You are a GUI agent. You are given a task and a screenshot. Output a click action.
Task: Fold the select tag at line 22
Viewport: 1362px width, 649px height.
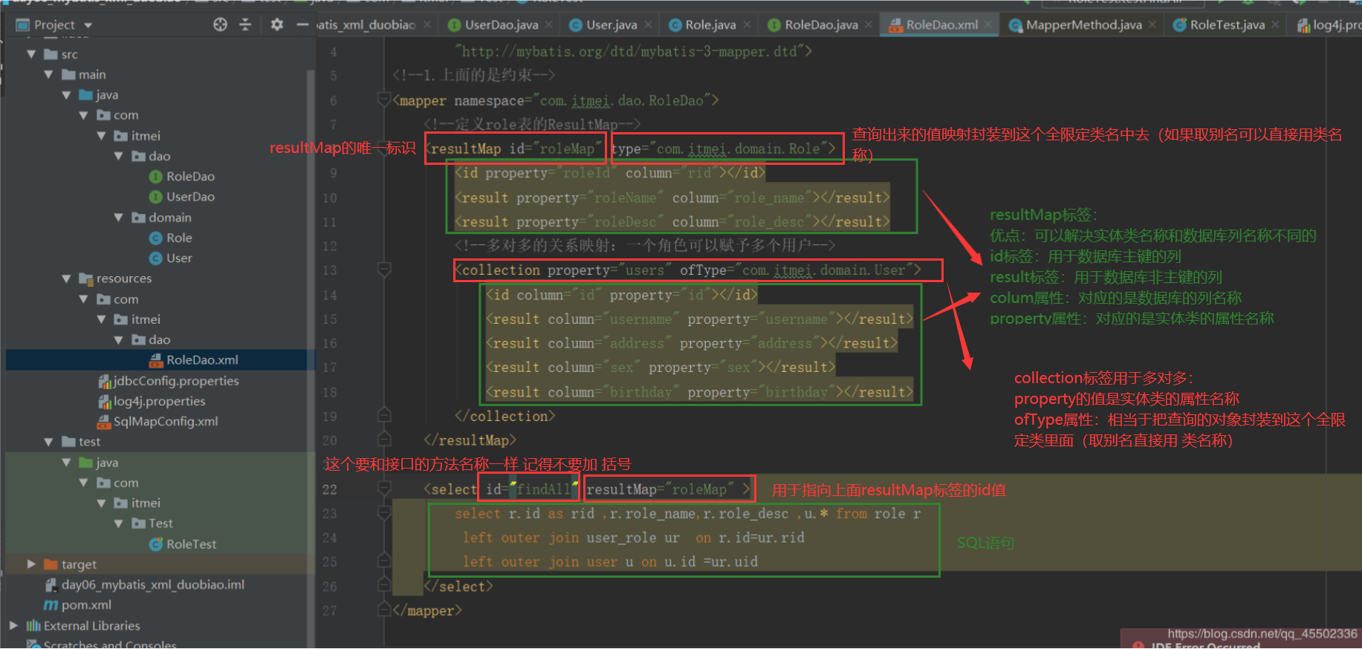[x=384, y=488]
